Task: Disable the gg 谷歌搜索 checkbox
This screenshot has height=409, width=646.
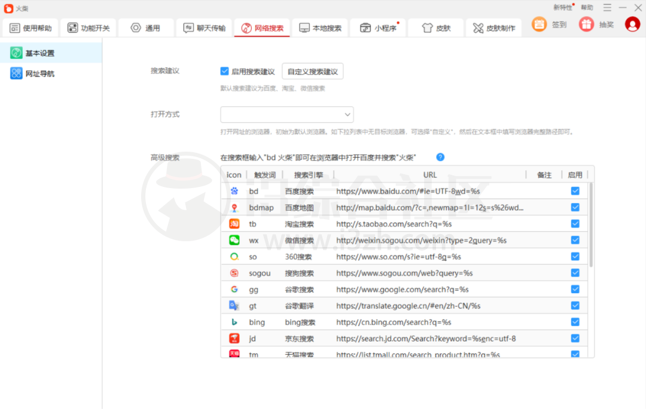Action: point(575,290)
